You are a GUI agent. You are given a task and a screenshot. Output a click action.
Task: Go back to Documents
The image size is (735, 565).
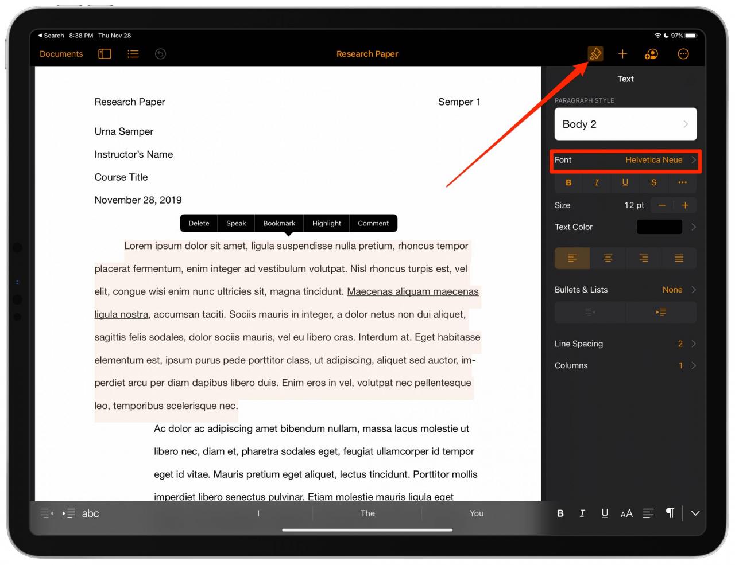61,54
